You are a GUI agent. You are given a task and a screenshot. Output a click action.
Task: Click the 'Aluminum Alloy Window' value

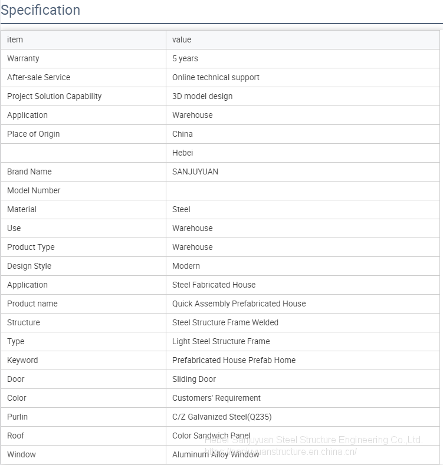coord(216,454)
